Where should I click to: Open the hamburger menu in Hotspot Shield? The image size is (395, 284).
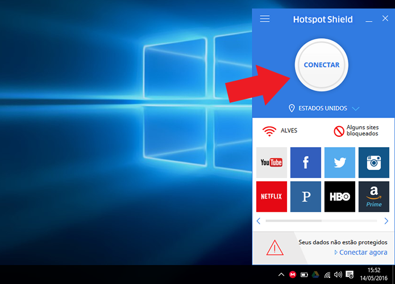pos(264,19)
